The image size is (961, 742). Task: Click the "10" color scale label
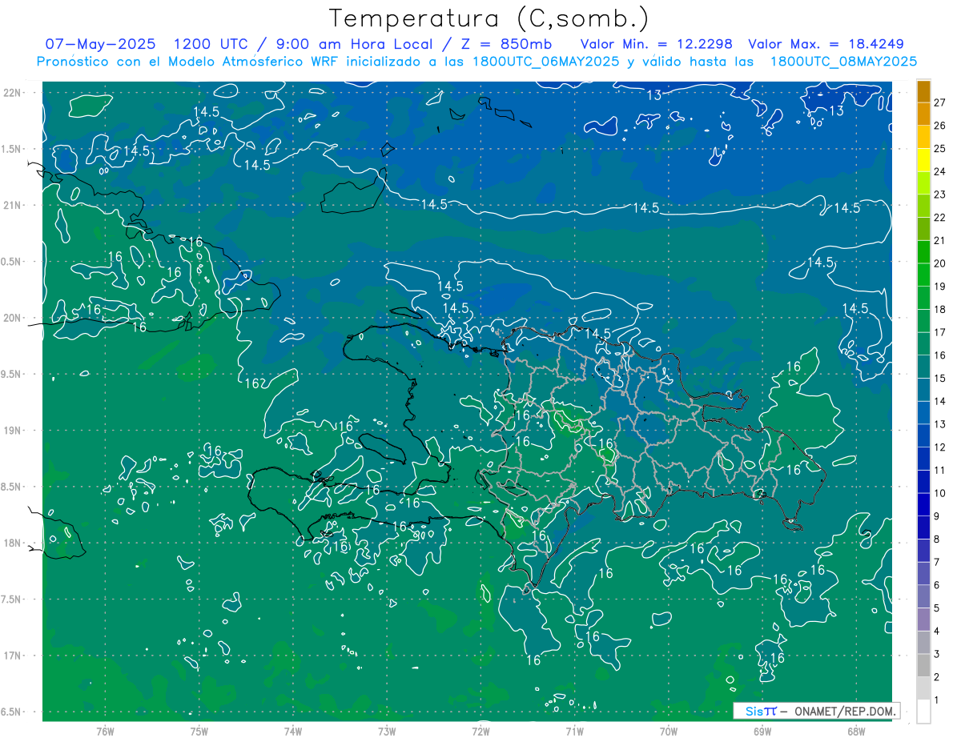939,493
